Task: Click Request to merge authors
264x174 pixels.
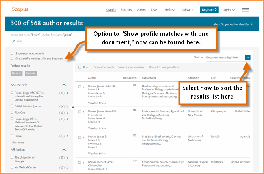Action: pyautogui.click(x=164, y=67)
